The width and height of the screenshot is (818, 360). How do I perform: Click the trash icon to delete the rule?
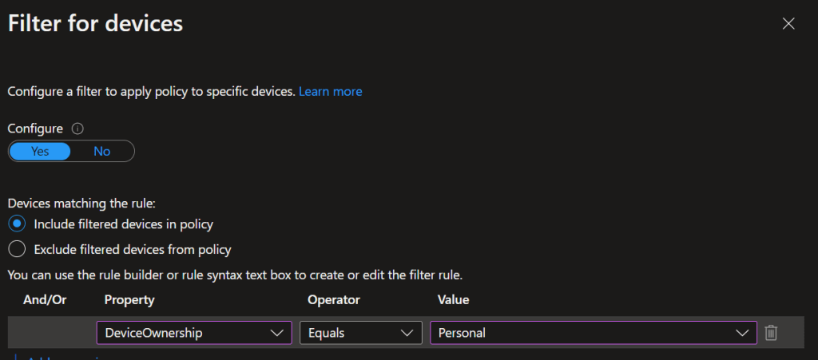tap(771, 333)
